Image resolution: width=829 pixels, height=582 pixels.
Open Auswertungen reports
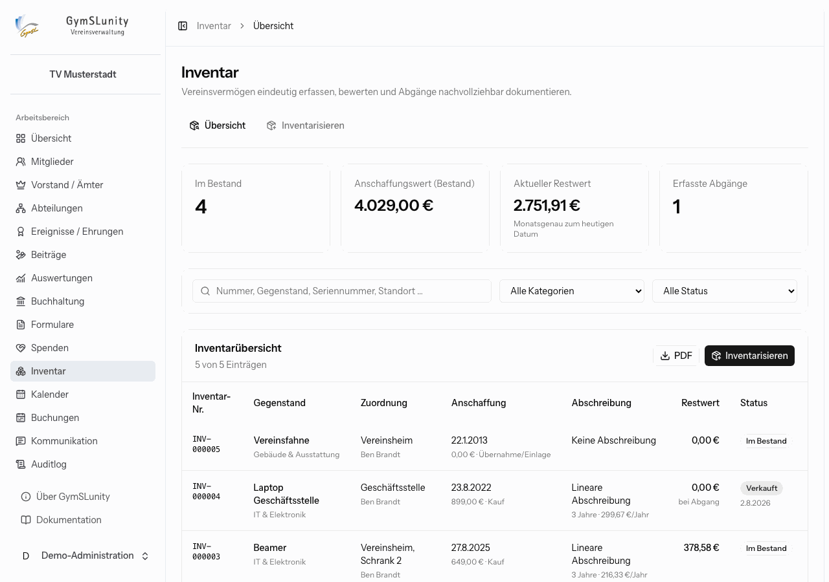(83, 278)
